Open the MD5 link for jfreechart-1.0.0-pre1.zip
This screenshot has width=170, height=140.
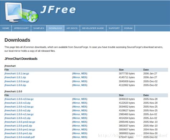pos(84,133)
